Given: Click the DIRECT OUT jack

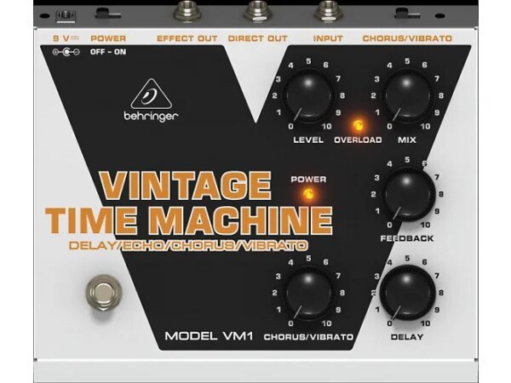Looking at the screenshot, I should (x=258, y=11).
